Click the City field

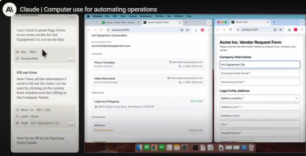260,124
